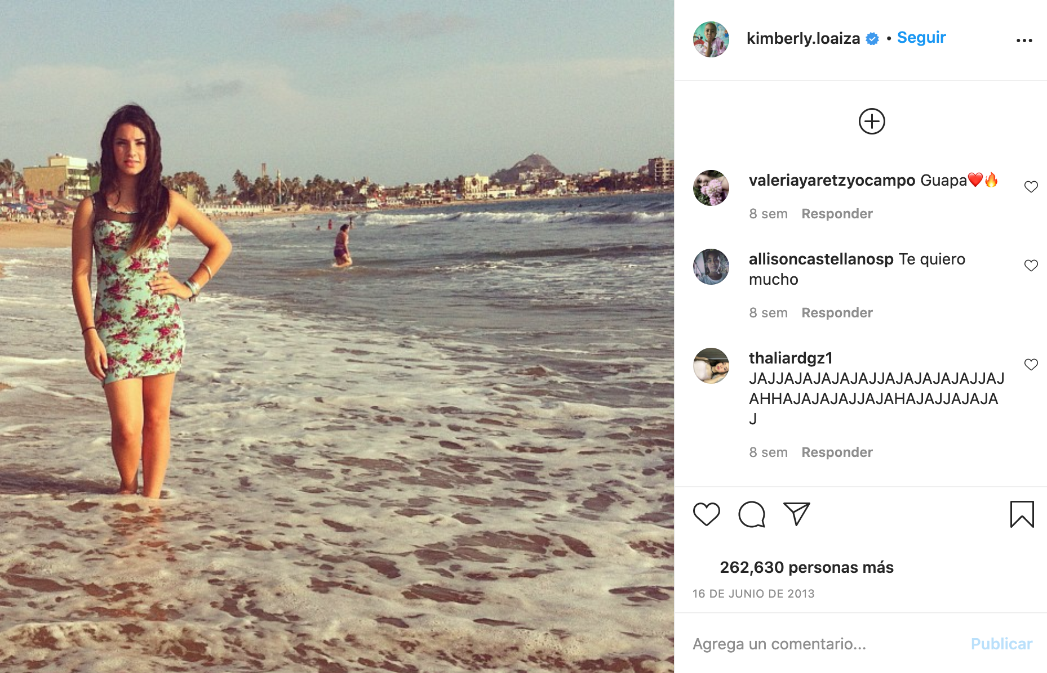Click the Publicar button

[1001, 644]
